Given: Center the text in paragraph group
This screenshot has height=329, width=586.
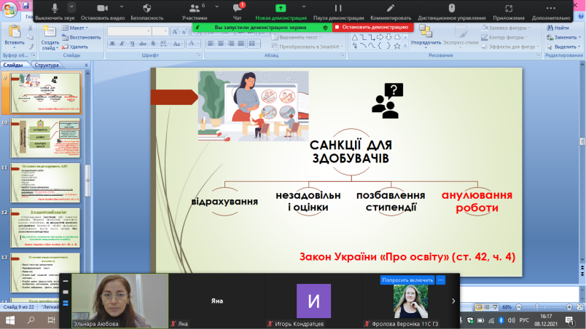Looking at the screenshot, I should [x=221, y=44].
